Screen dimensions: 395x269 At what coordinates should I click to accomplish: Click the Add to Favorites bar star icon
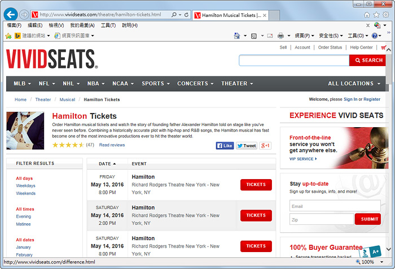click(8, 36)
